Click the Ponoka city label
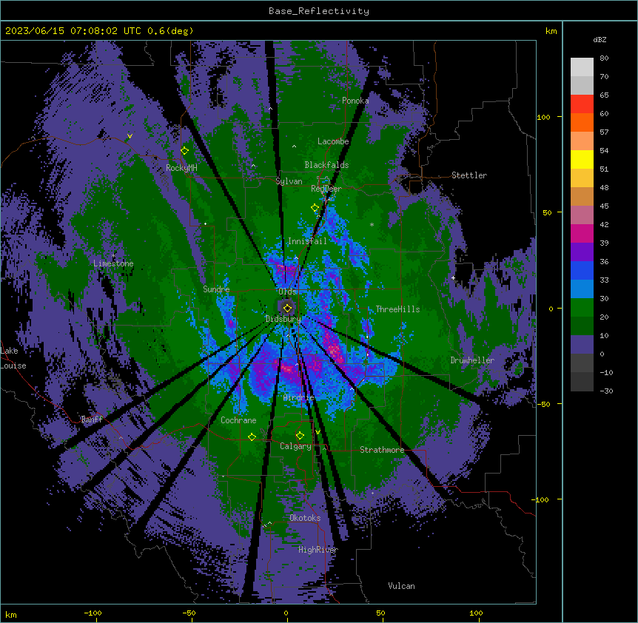Image resolution: width=638 pixels, height=623 pixels. click(x=355, y=101)
